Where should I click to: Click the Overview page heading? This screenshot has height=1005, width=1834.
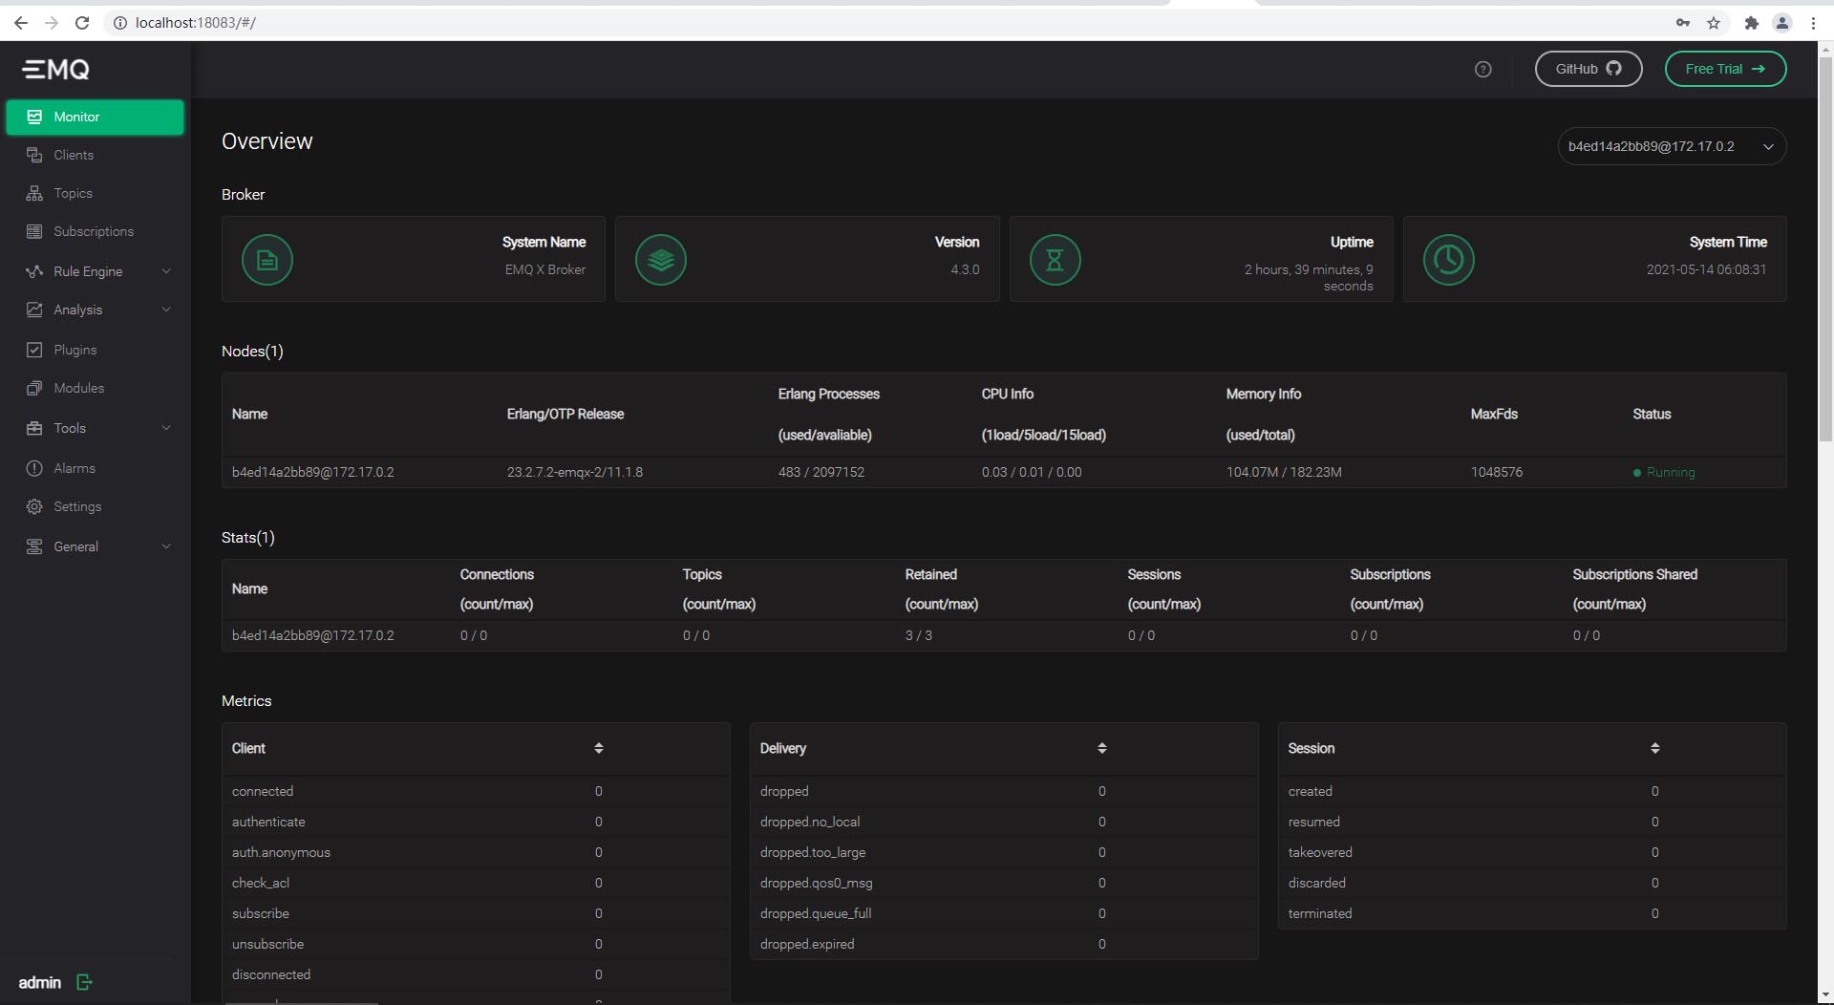(x=267, y=141)
